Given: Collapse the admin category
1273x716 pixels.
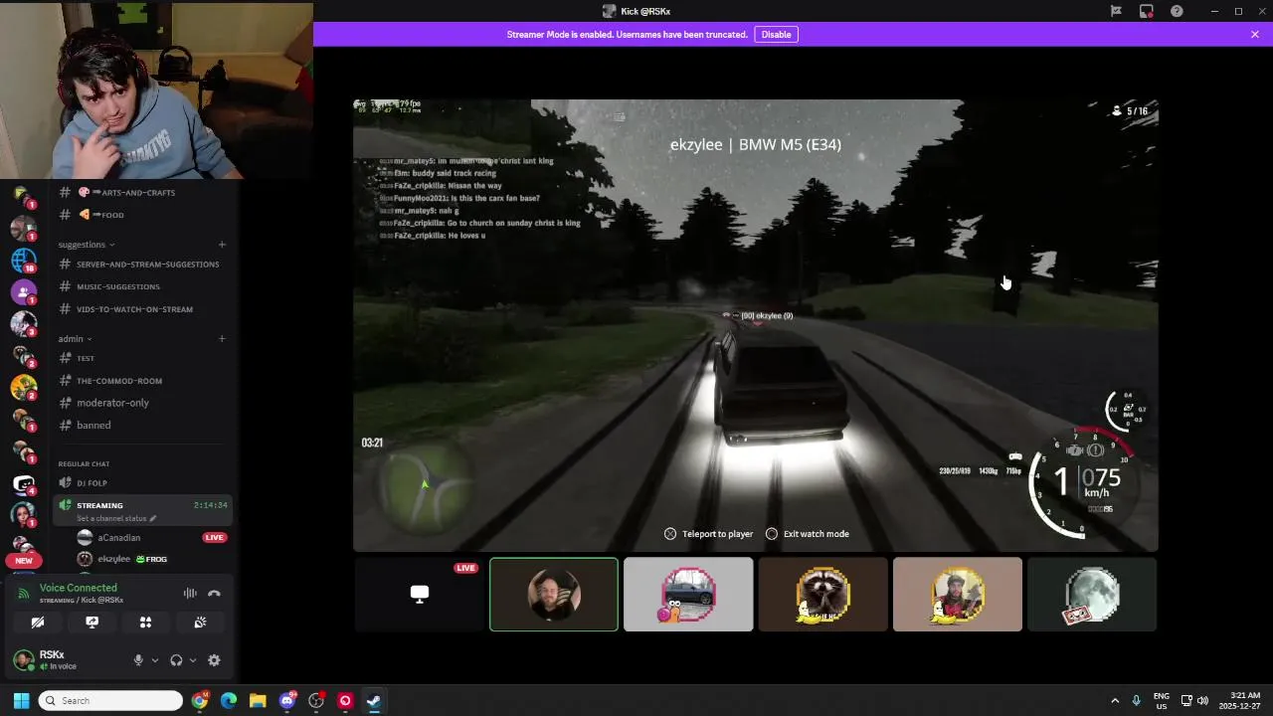Looking at the screenshot, I should (75, 339).
